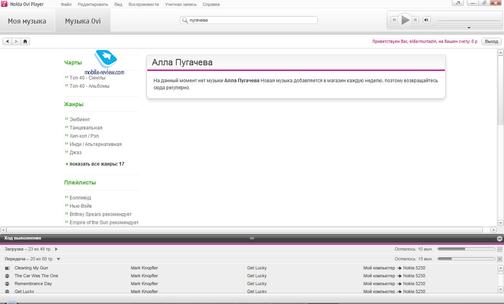The height and width of the screenshot is (304, 504).
Task: Click the Nokia Ovi Player title icon
Action: 4,4
